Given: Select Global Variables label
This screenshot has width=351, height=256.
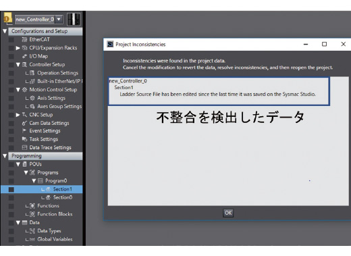Looking at the screenshot, I should 55,239.
